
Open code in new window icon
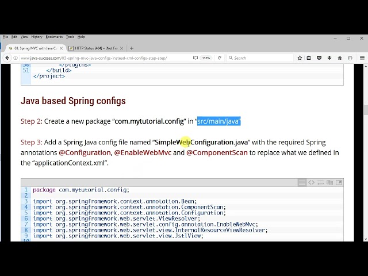(x=339, y=182)
